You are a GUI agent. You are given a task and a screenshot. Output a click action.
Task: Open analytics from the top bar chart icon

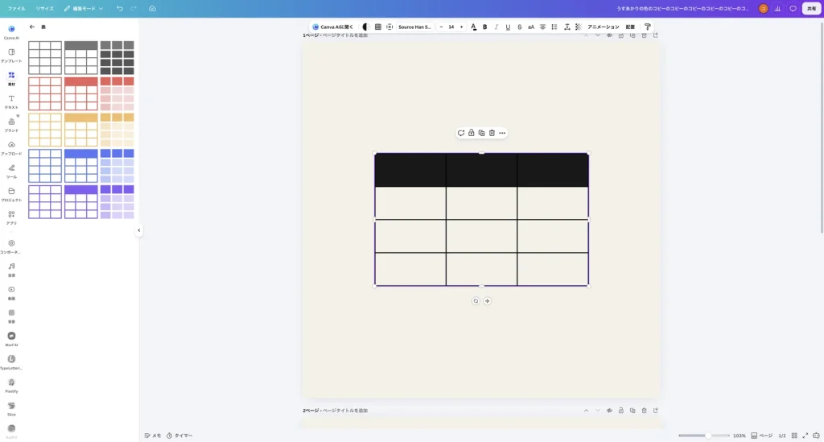click(x=778, y=8)
